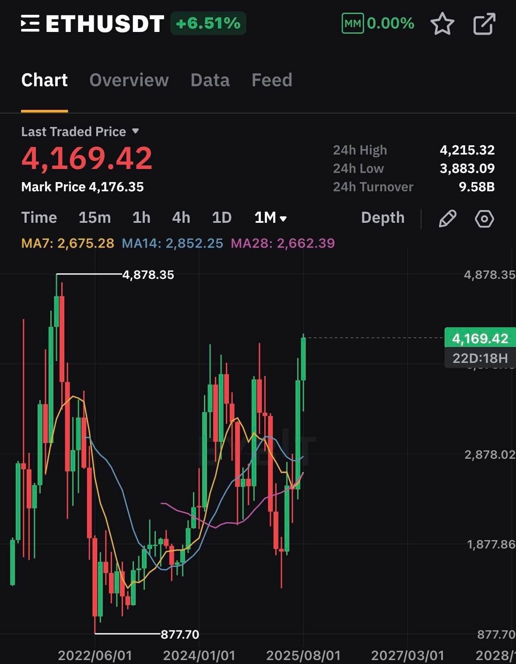The image size is (516, 664).
Task: Open the Feed tab
Action: (x=272, y=80)
